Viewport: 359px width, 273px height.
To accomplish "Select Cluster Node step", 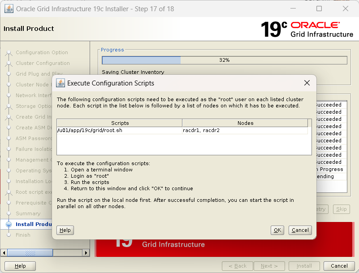I will coord(34,85).
